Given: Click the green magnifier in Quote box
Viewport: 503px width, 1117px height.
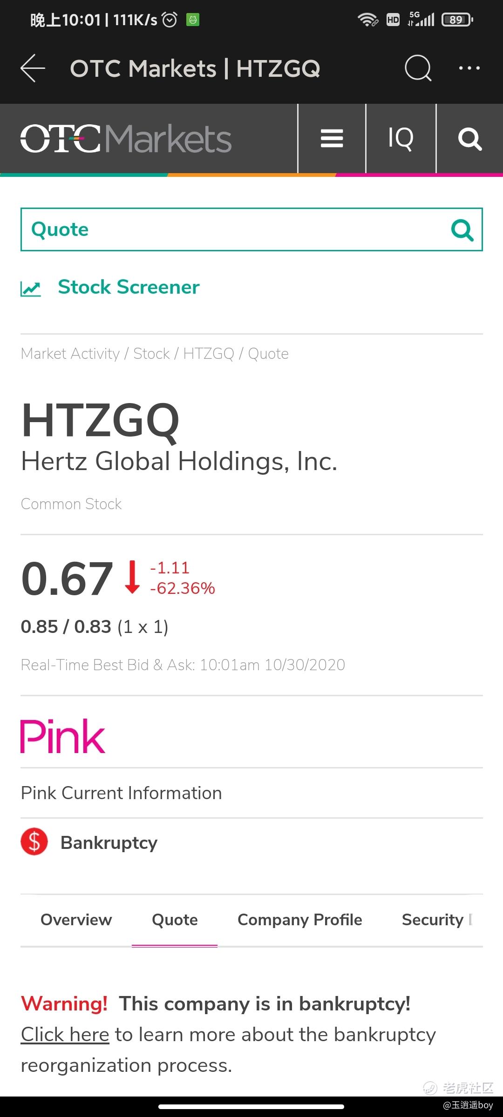Looking at the screenshot, I should pyautogui.click(x=462, y=230).
